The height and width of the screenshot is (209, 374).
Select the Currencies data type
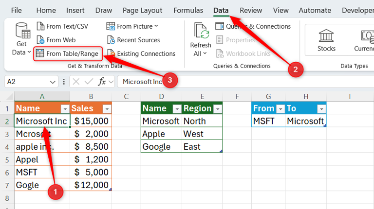tap(364, 40)
